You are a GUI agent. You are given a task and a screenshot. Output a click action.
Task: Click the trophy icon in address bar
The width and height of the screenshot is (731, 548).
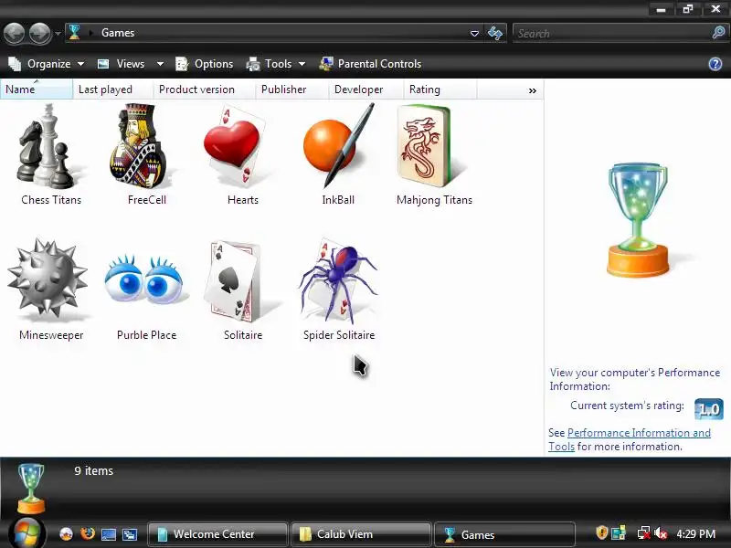coord(75,33)
